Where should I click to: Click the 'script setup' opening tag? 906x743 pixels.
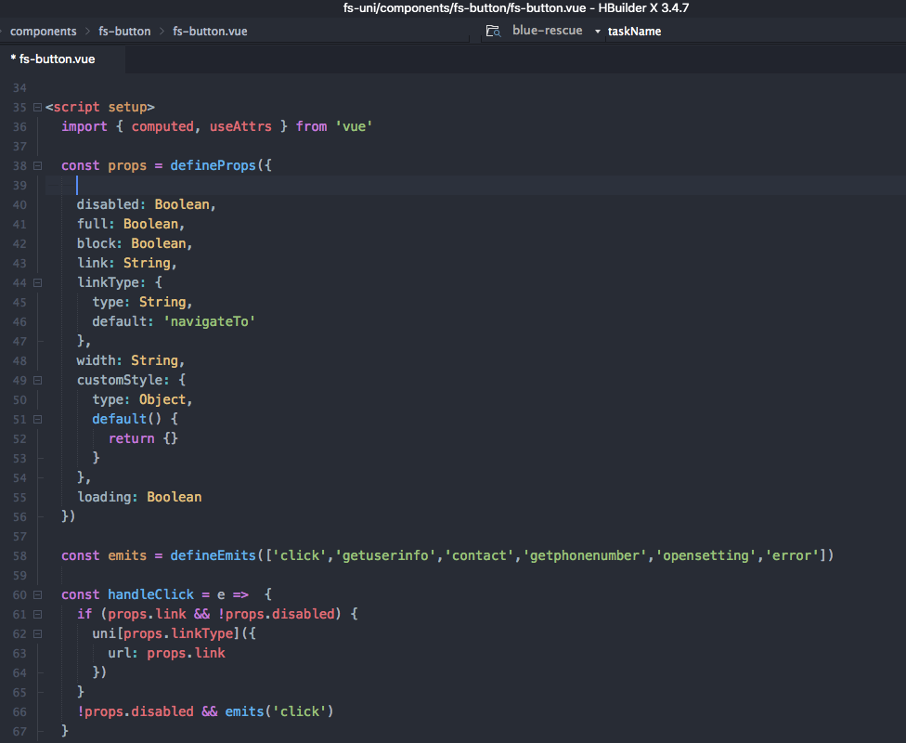click(100, 107)
